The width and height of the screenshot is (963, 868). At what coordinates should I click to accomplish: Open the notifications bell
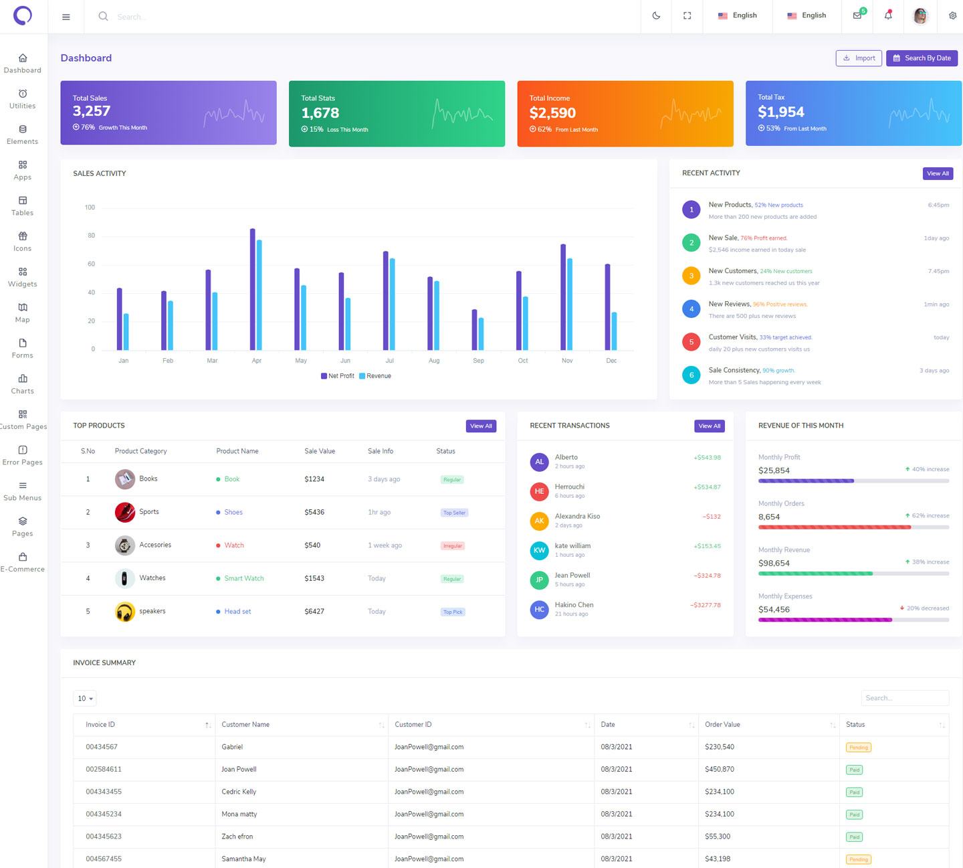point(888,16)
